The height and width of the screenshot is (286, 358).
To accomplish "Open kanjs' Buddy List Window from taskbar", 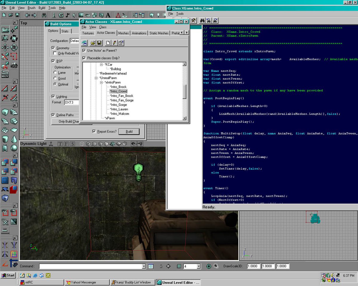I will [x=133, y=282].
